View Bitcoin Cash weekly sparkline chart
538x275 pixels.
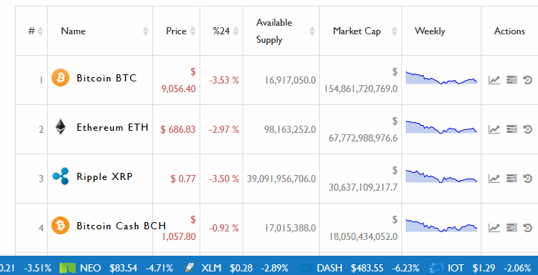[x=441, y=225]
